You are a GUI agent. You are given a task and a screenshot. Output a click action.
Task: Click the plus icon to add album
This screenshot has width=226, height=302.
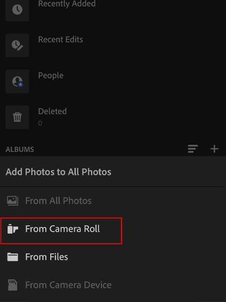tap(214, 149)
